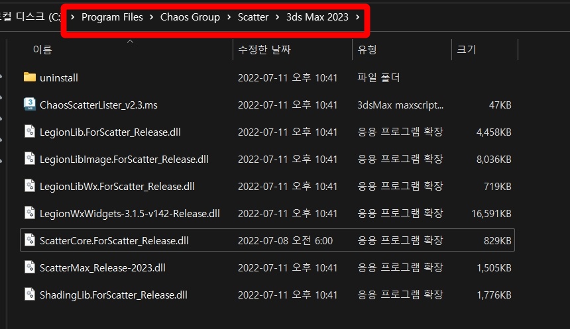Click the LegionWxWidgets-3.1.5-v142-Release.dll file icon
This screenshot has height=329, width=570.
(30, 212)
